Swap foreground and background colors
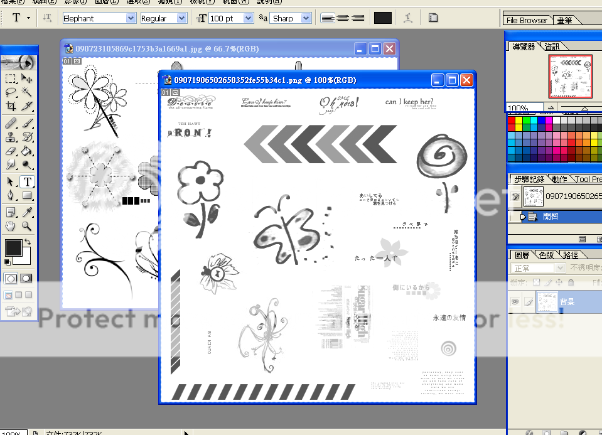This screenshot has height=435, width=602. 28,242
